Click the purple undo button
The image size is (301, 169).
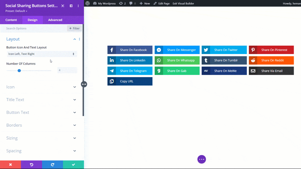[31, 165]
